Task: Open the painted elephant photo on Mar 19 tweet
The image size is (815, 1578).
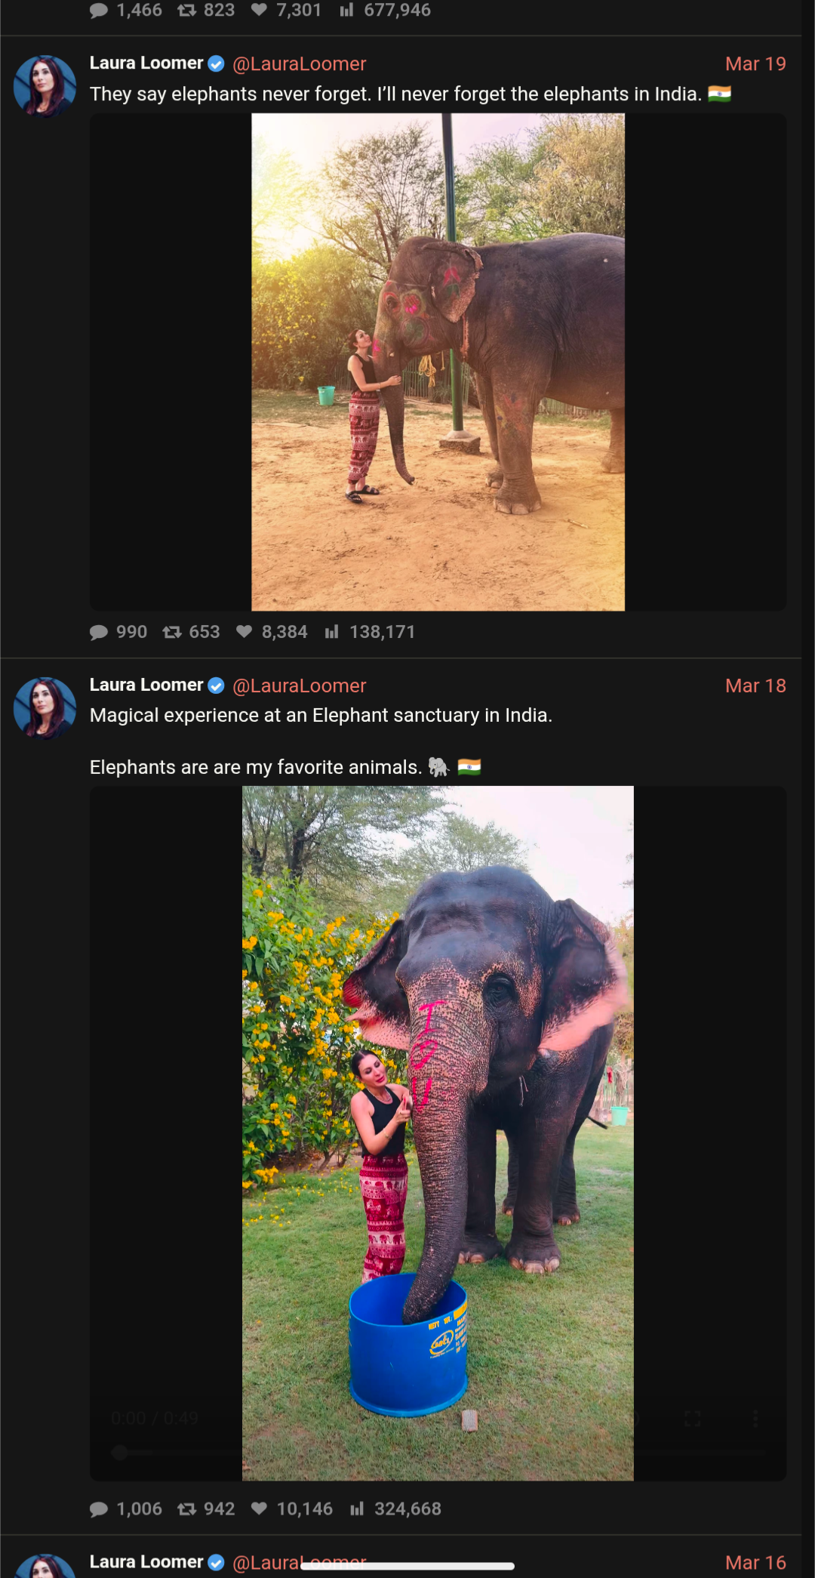Action: coord(438,362)
